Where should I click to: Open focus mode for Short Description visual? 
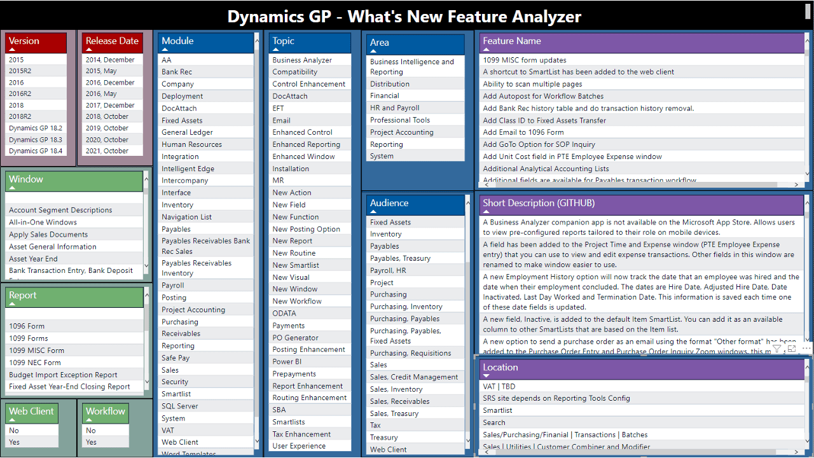pyautogui.click(x=792, y=349)
